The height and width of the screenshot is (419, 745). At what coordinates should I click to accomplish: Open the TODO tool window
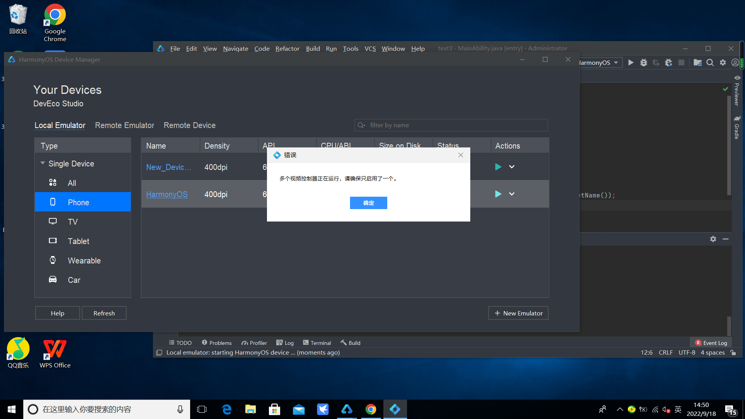pyautogui.click(x=180, y=343)
